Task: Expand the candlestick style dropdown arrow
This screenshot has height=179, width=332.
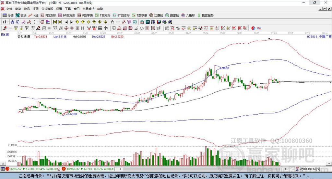Action: (38, 22)
